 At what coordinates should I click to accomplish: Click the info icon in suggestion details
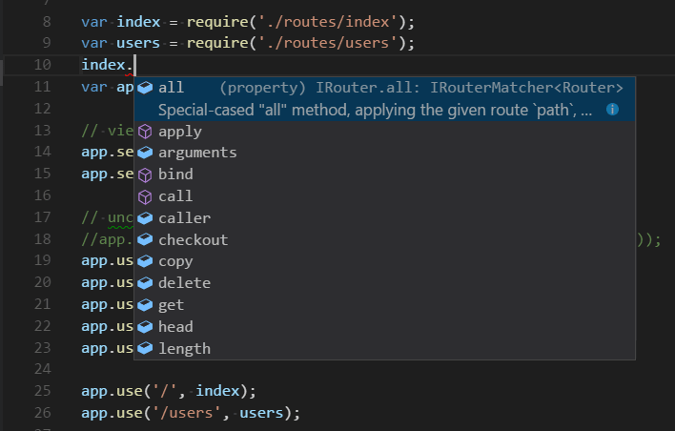pyautogui.click(x=613, y=110)
